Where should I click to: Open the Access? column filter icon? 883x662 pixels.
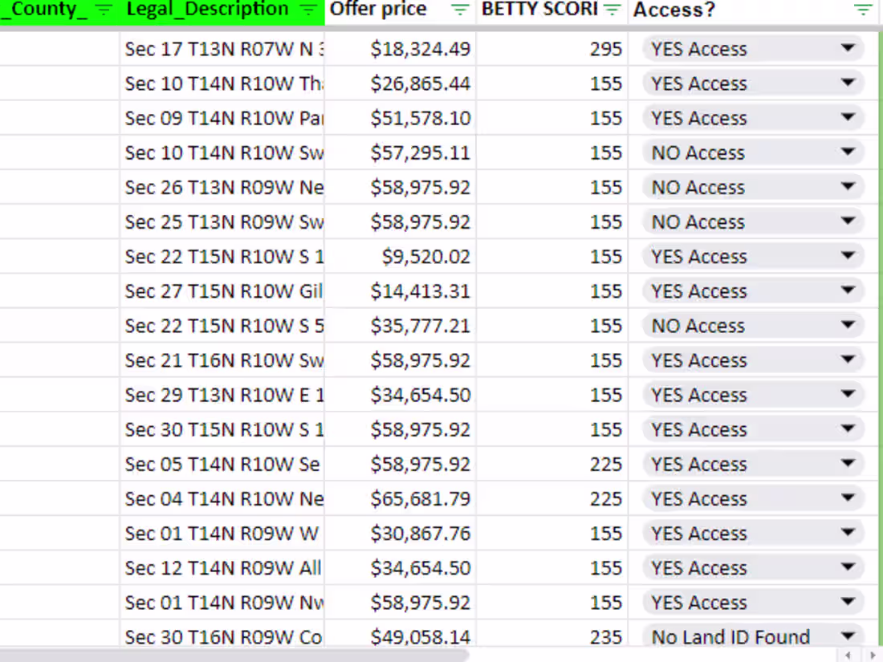863,10
